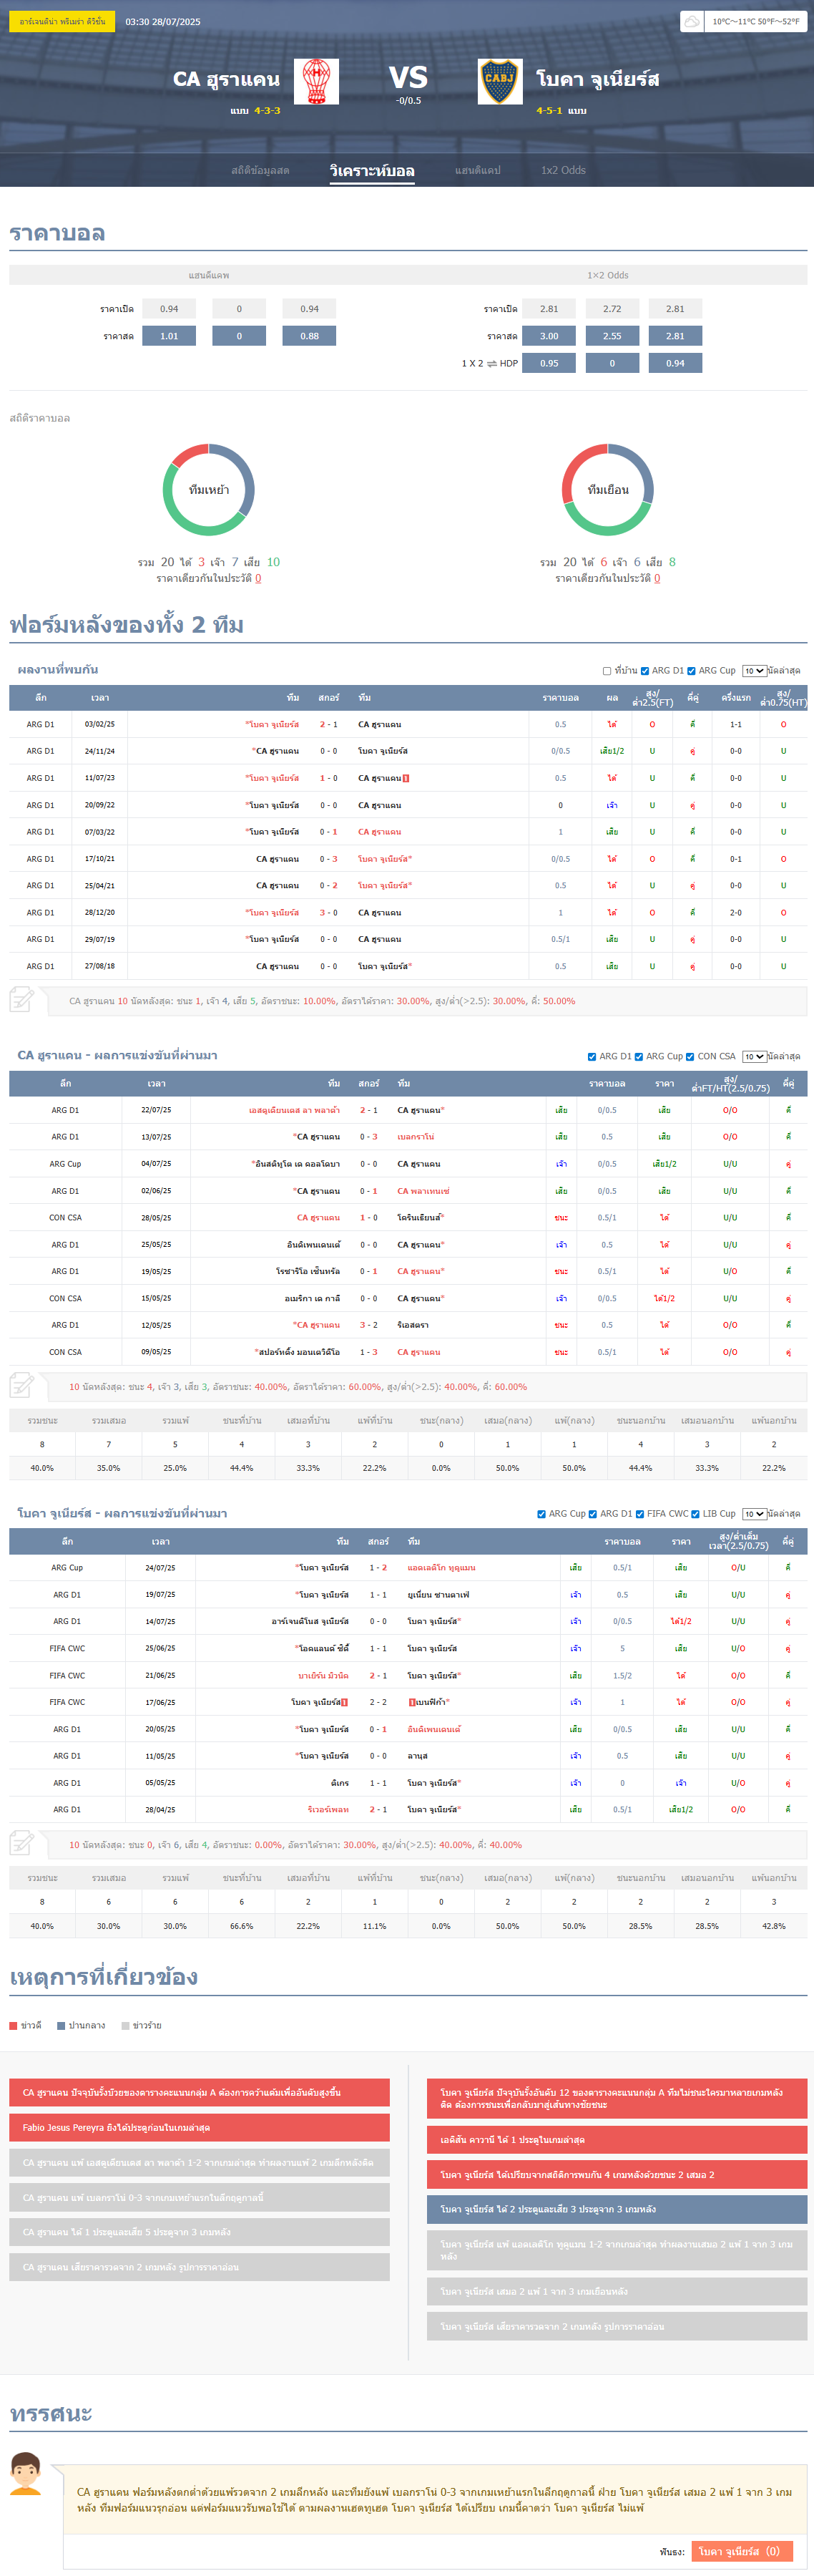This screenshot has height=2576, width=814.
Task: Click the grey ข่าวร้าย legend swatch
Action: pyautogui.click(x=126, y=2026)
